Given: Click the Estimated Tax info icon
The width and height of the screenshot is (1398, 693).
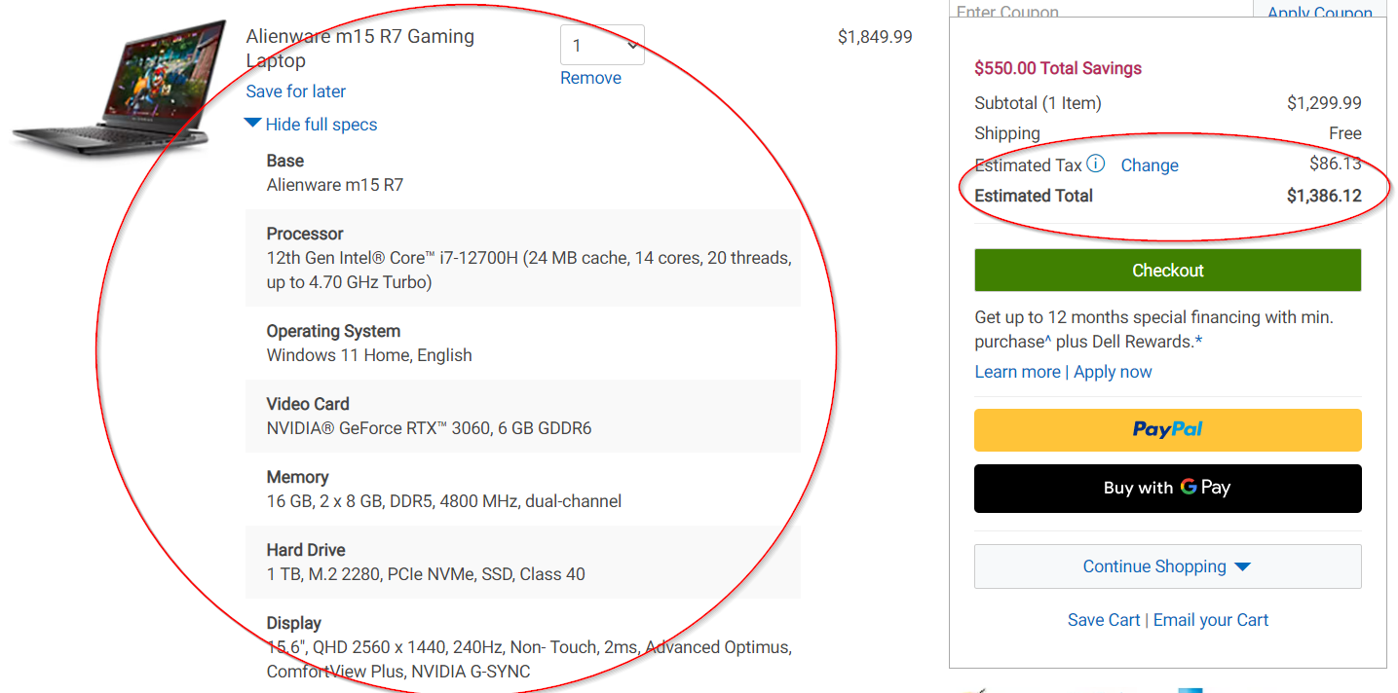Looking at the screenshot, I should click(1096, 164).
